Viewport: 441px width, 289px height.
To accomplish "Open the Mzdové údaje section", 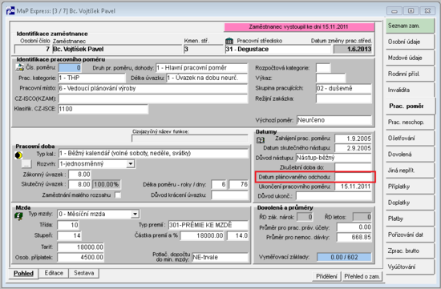I will tap(410, 58).
